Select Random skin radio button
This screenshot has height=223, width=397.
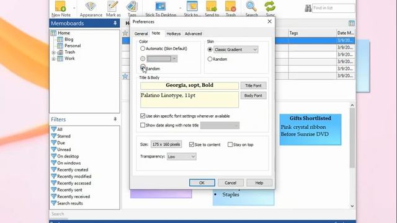tap(210, 59)
